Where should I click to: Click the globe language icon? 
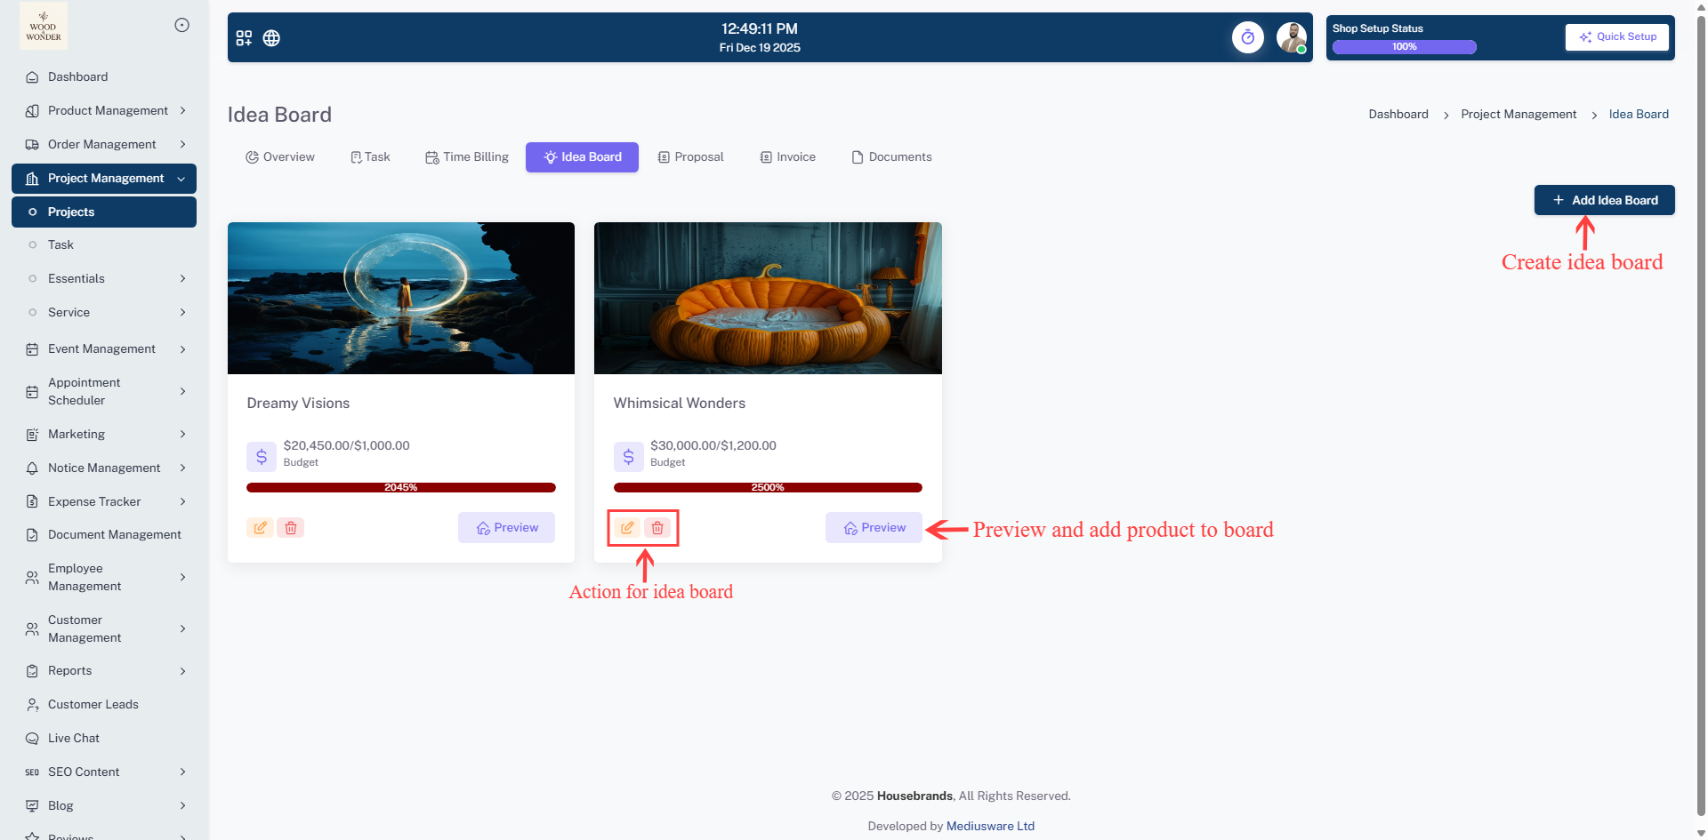[x=271, y=38]
